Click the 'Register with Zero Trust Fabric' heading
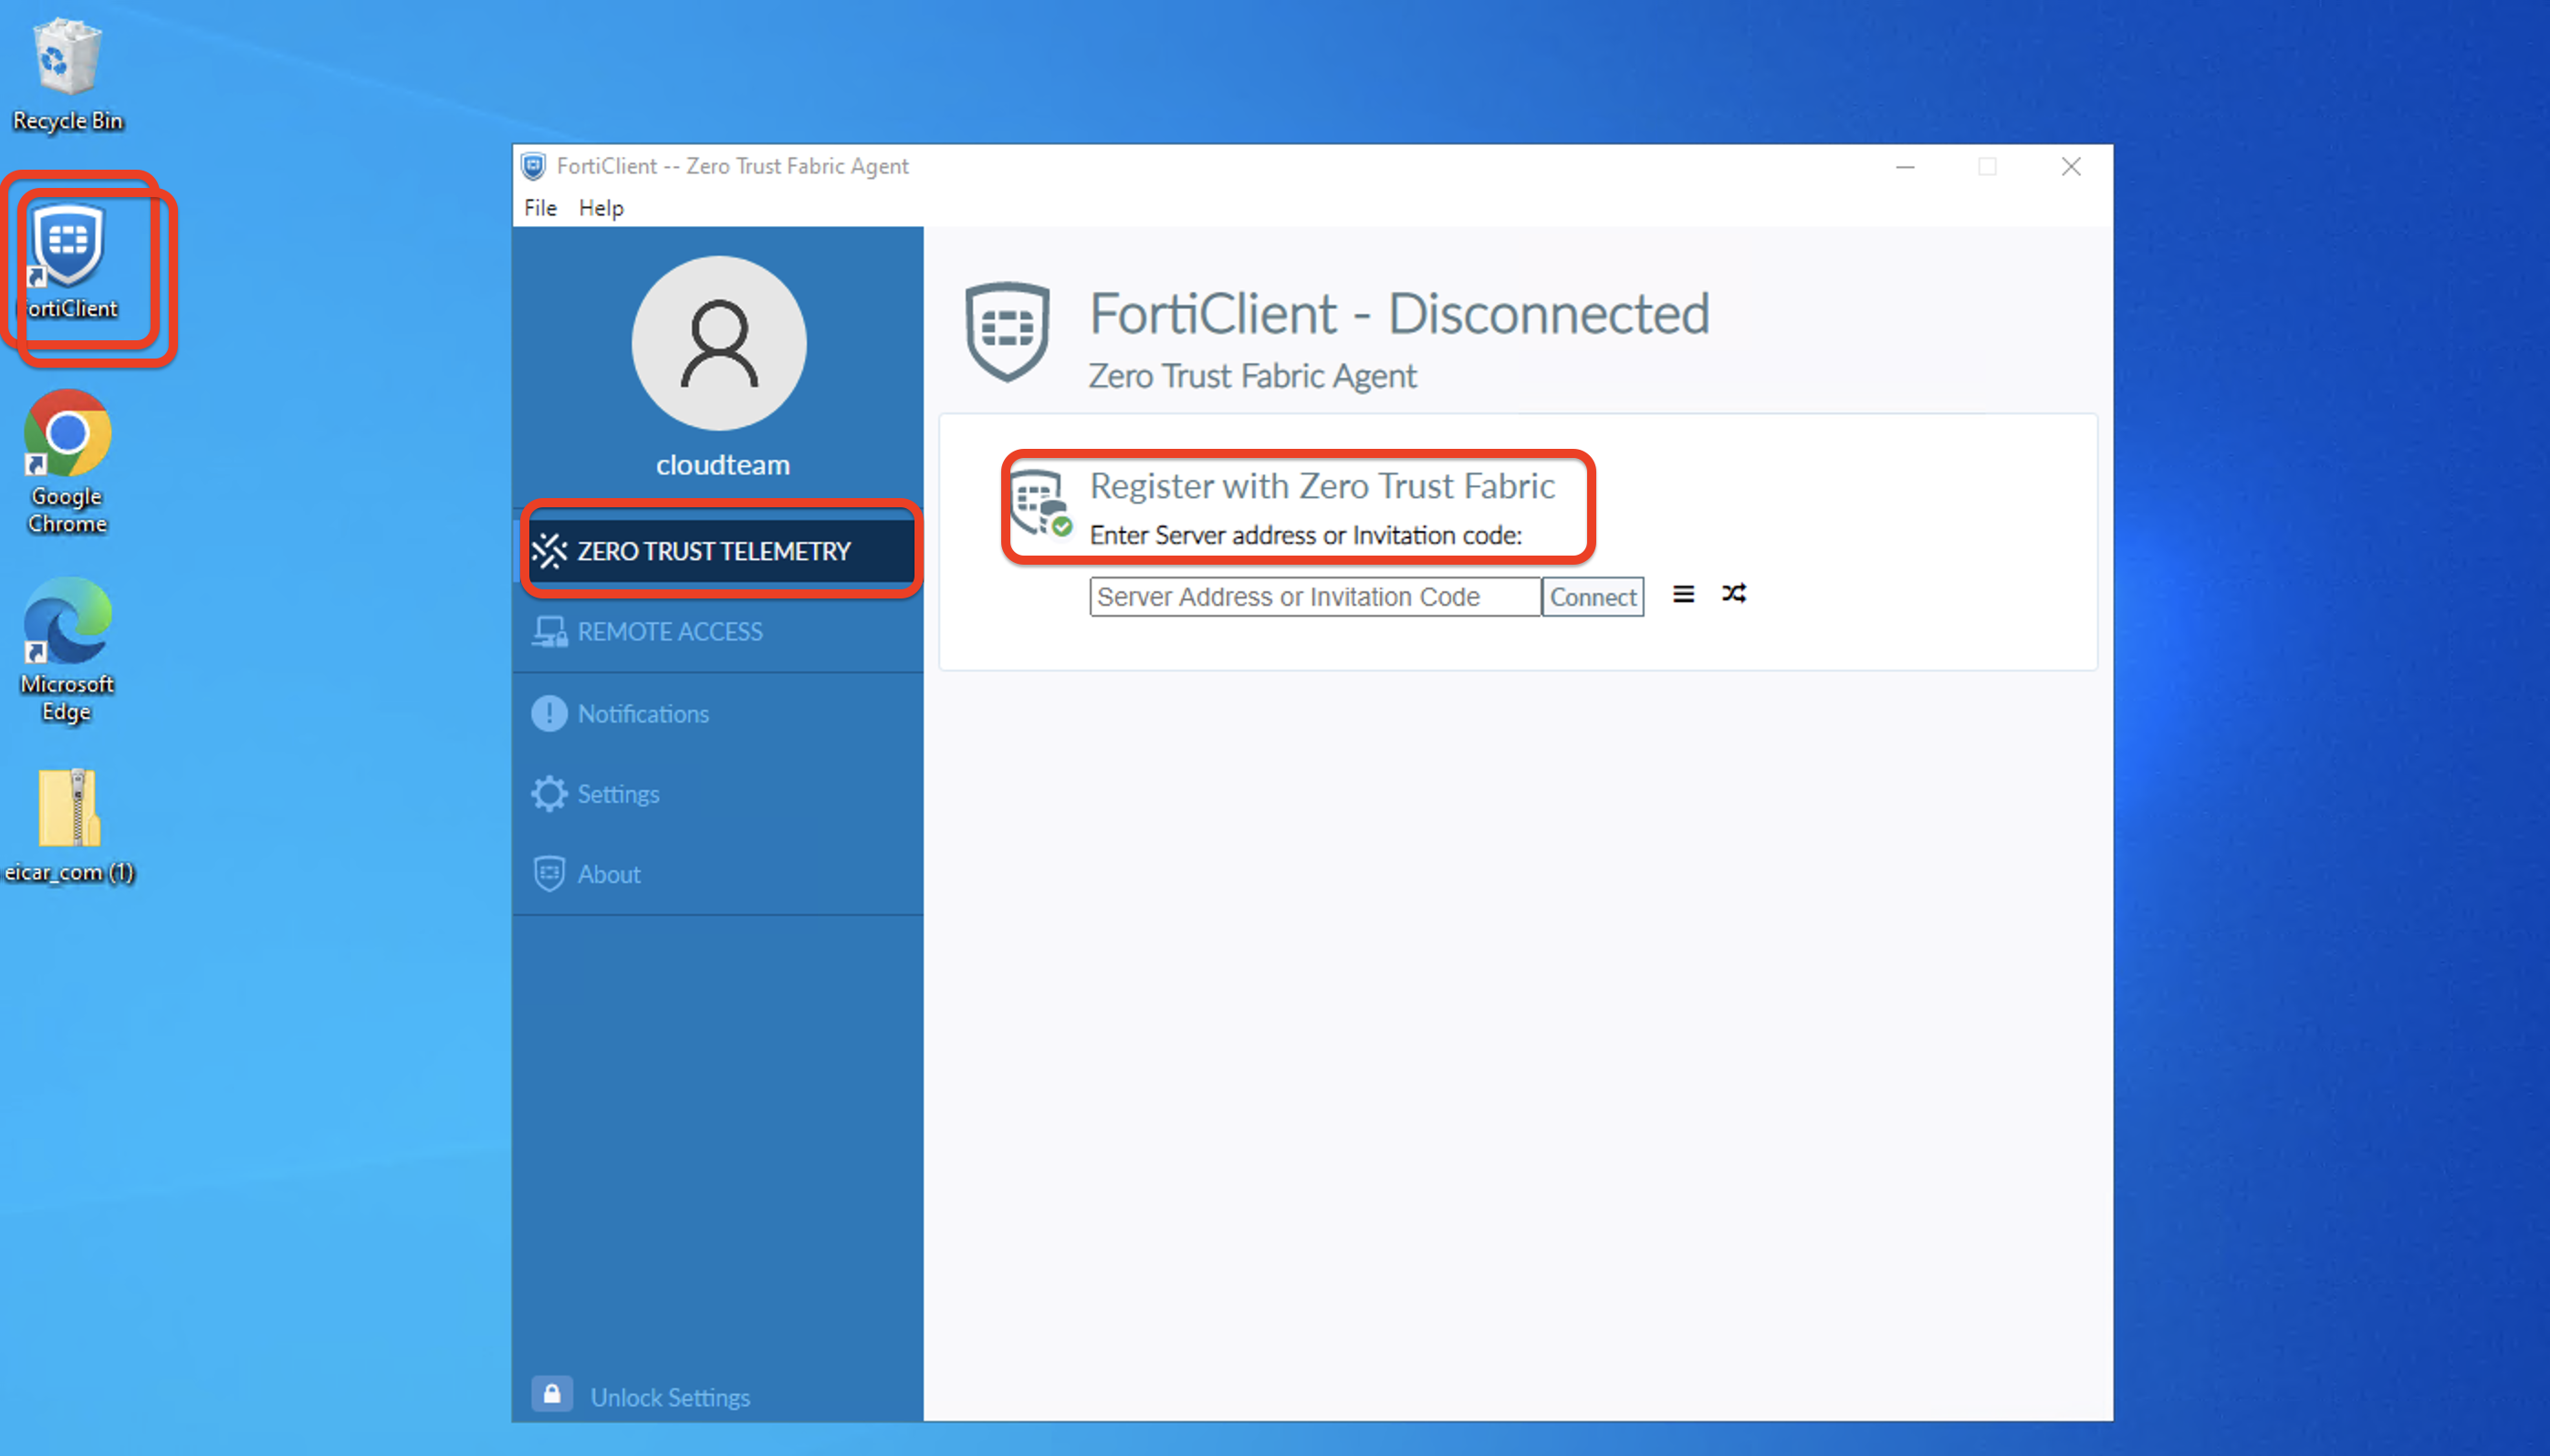The height and width of the screenshot is (1456, 2550). pos(1322,485)
